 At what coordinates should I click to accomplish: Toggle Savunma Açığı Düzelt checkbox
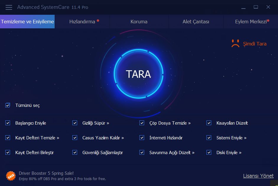click(142, 153)
